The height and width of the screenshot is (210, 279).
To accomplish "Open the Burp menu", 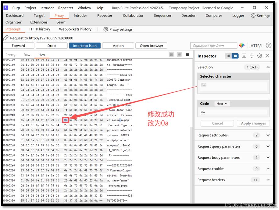I will 16,8.
